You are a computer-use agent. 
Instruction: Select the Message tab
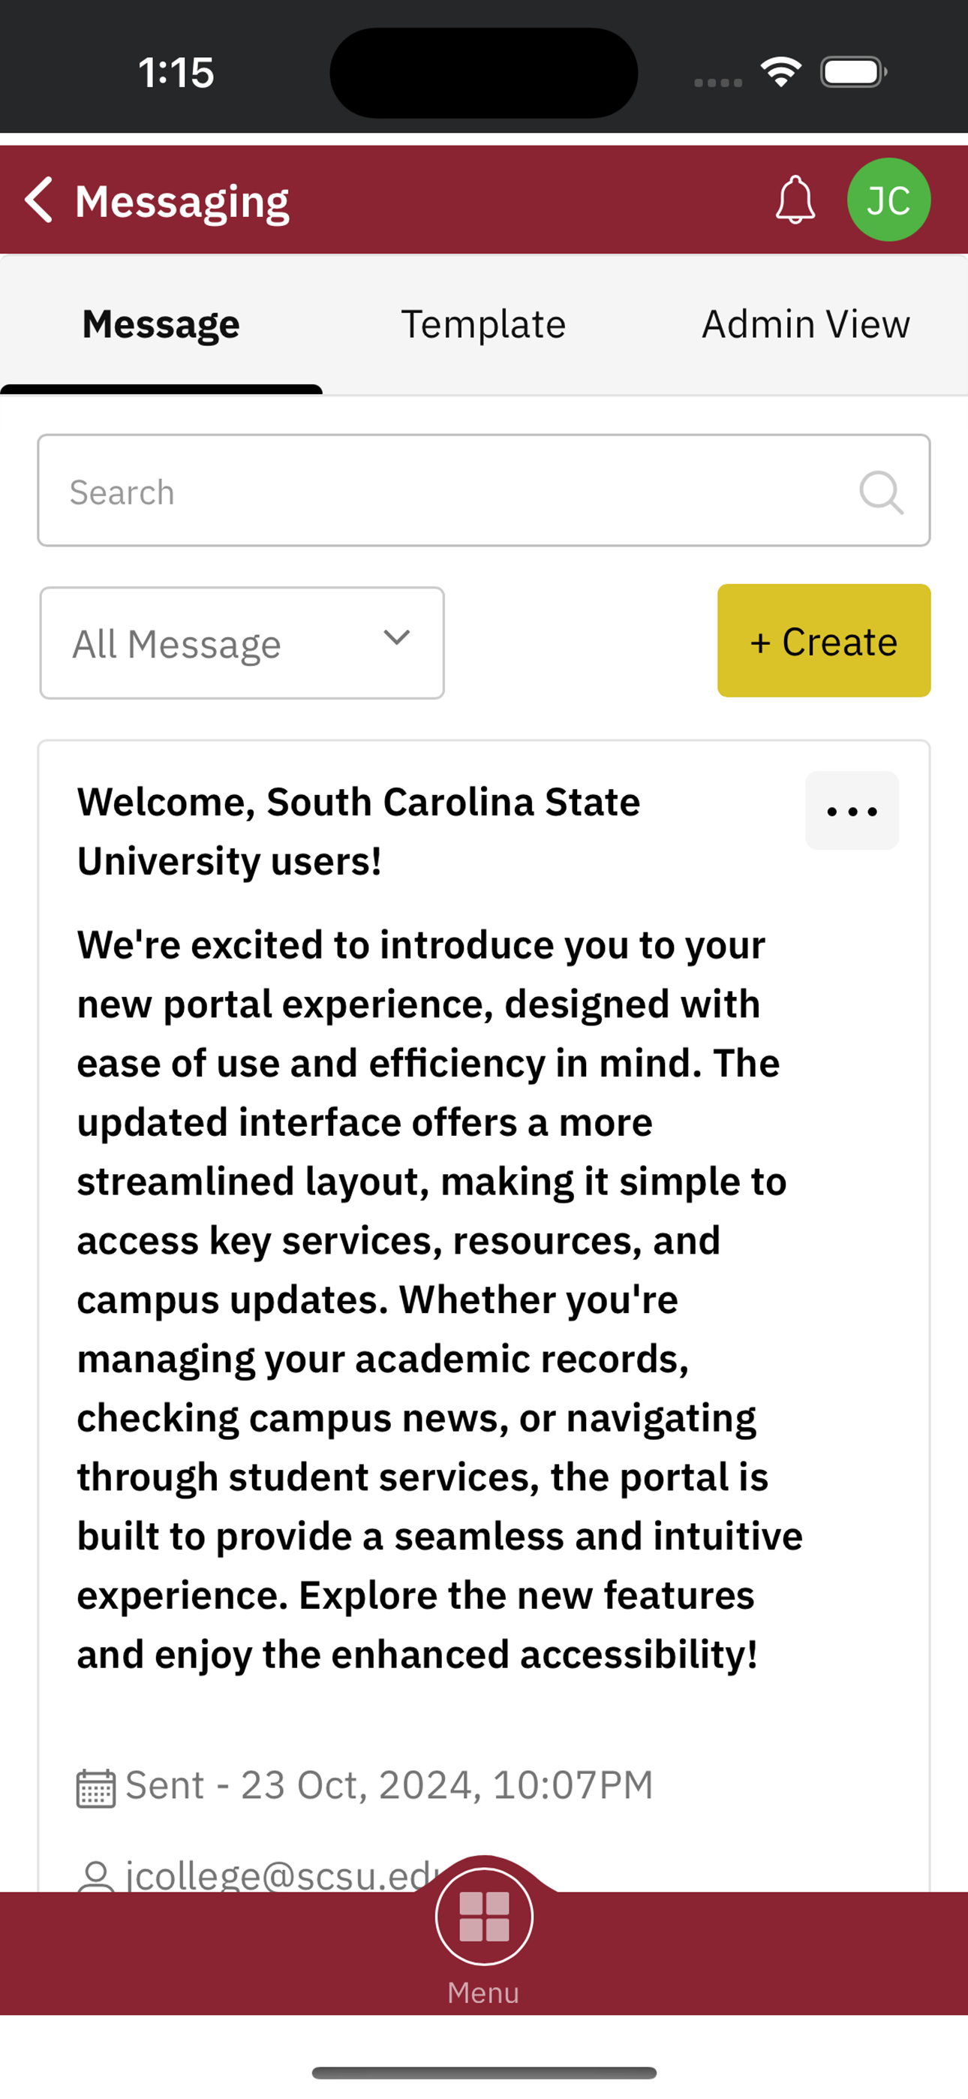161,324
